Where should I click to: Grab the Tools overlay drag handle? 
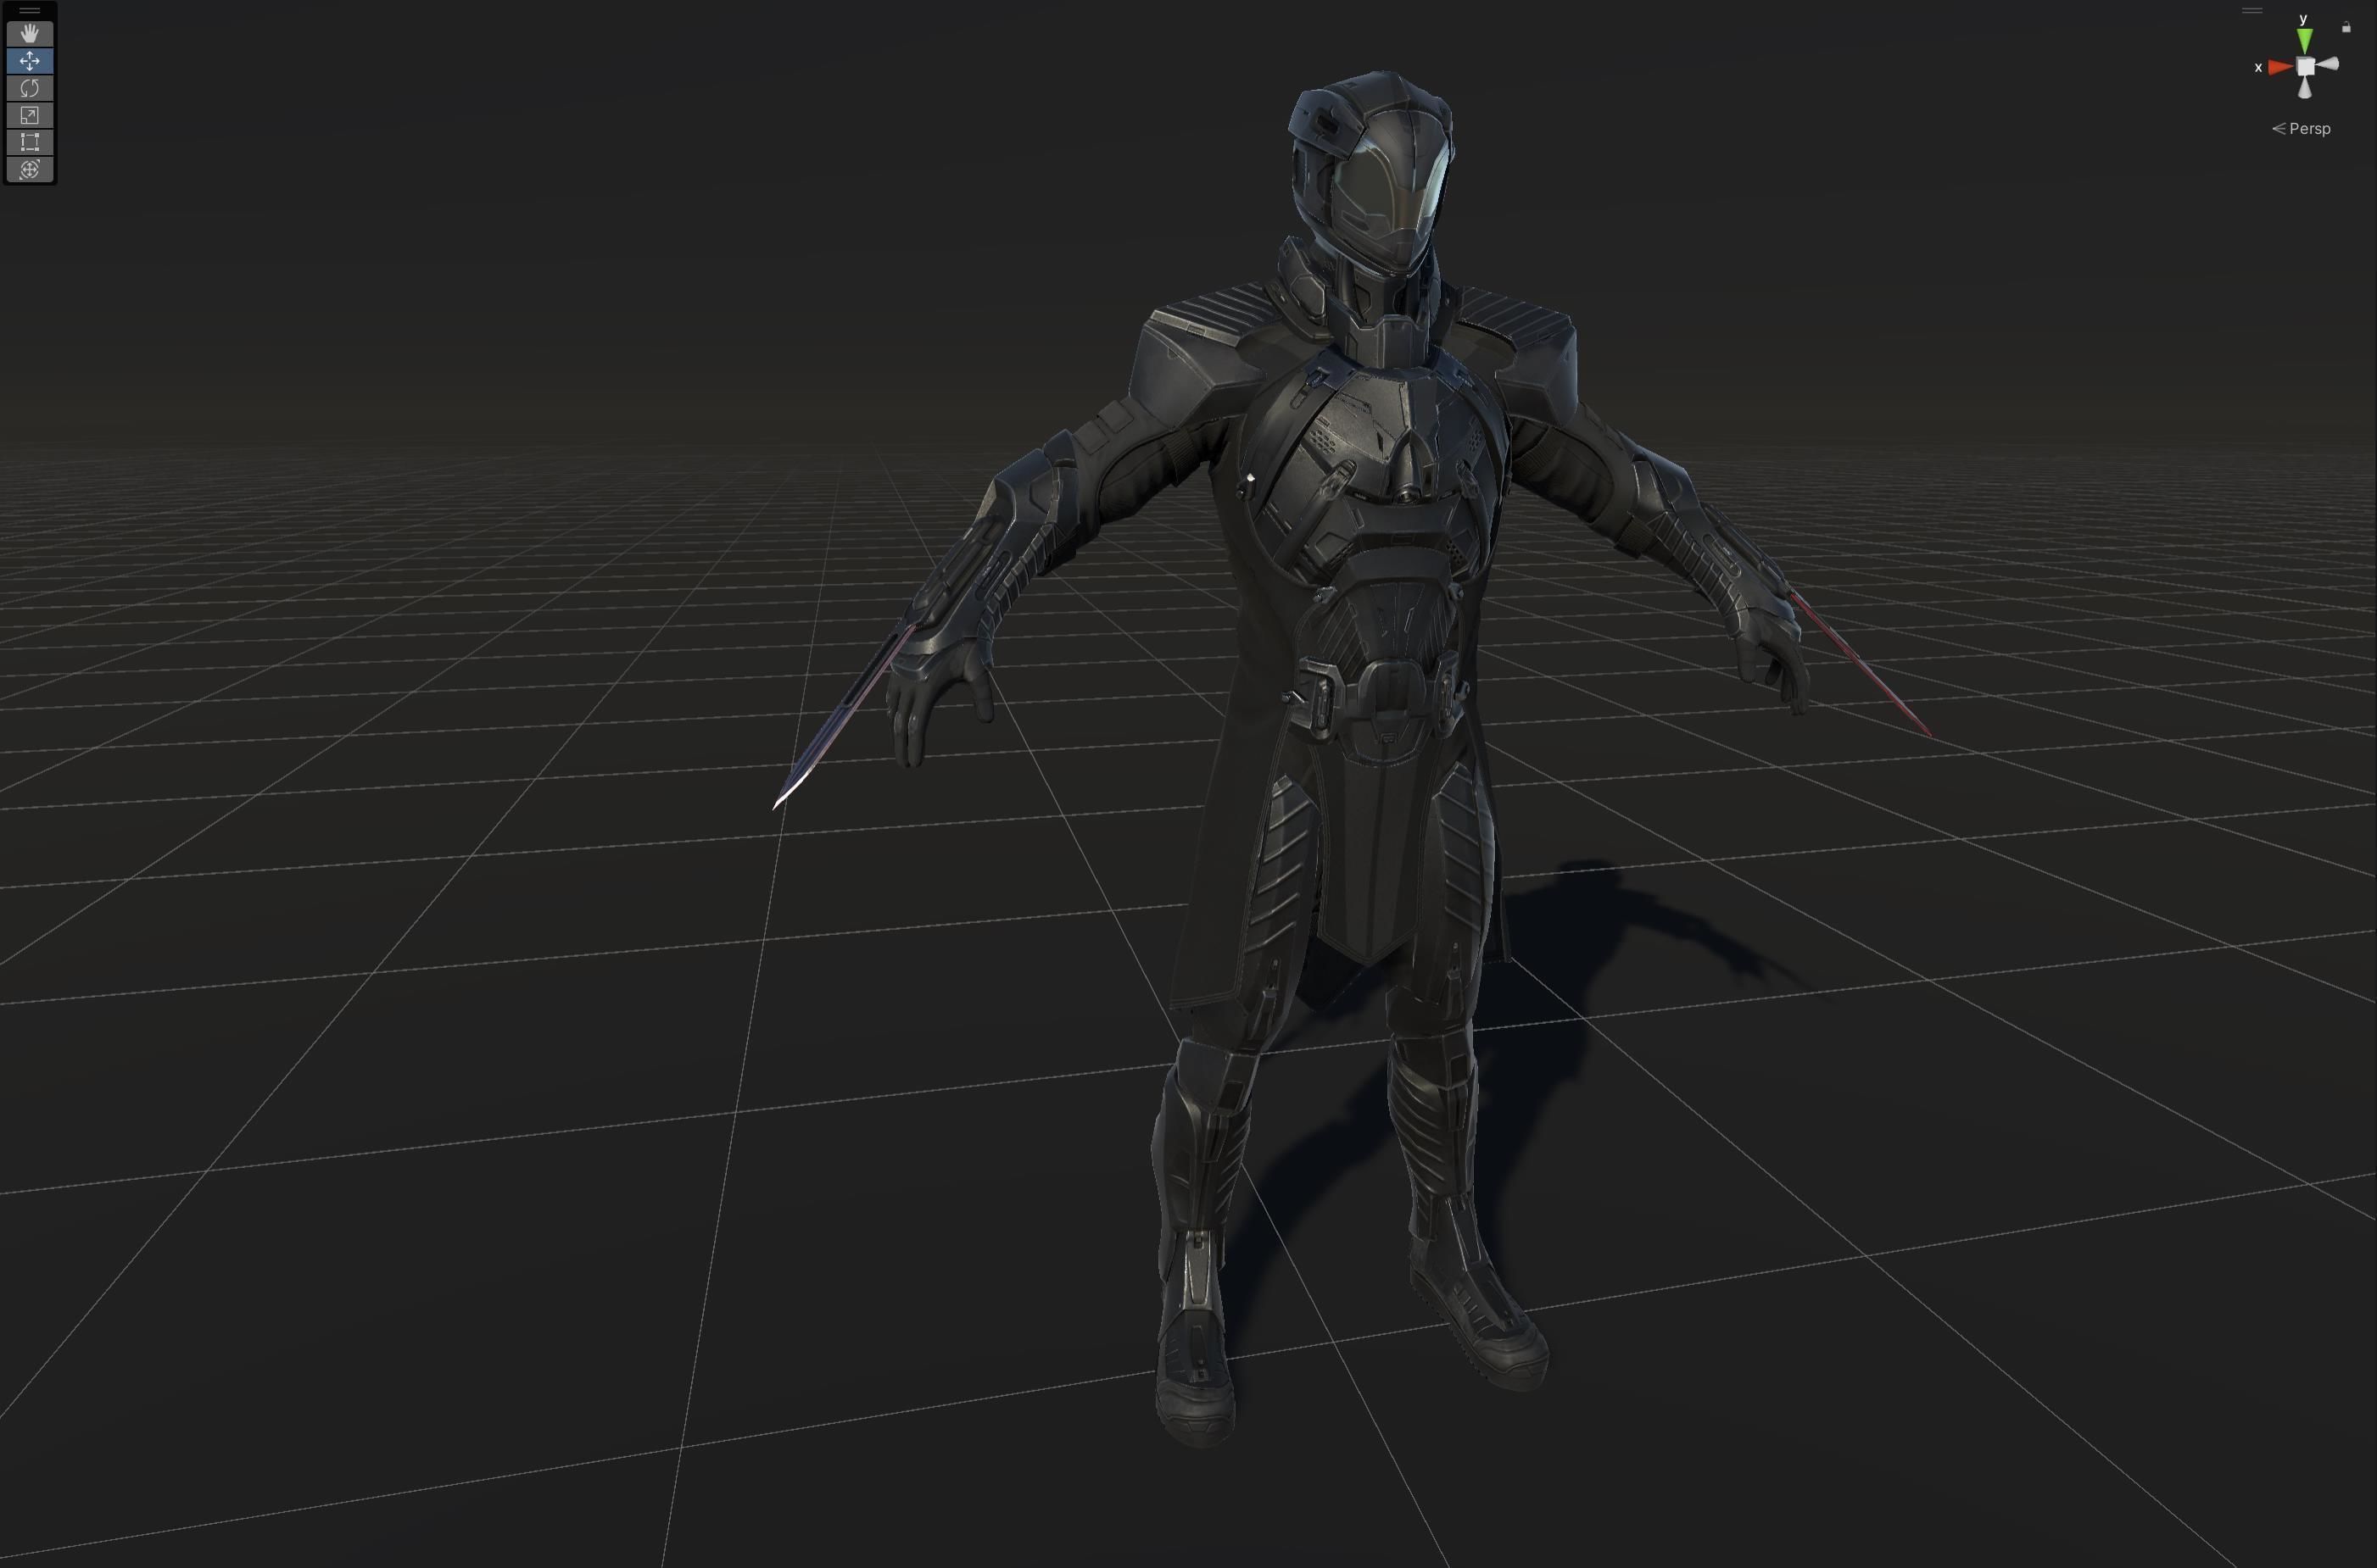(29, 11)
